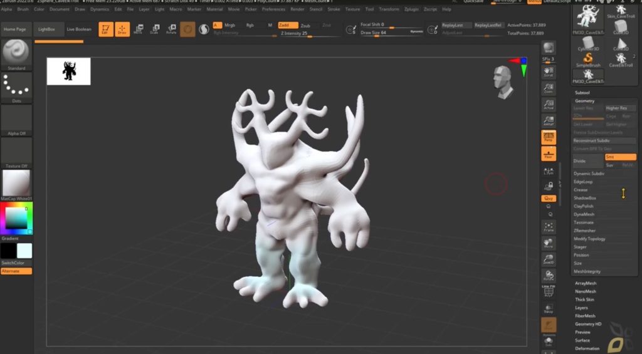Click the Scroll canvas icon

coord(548,72)
